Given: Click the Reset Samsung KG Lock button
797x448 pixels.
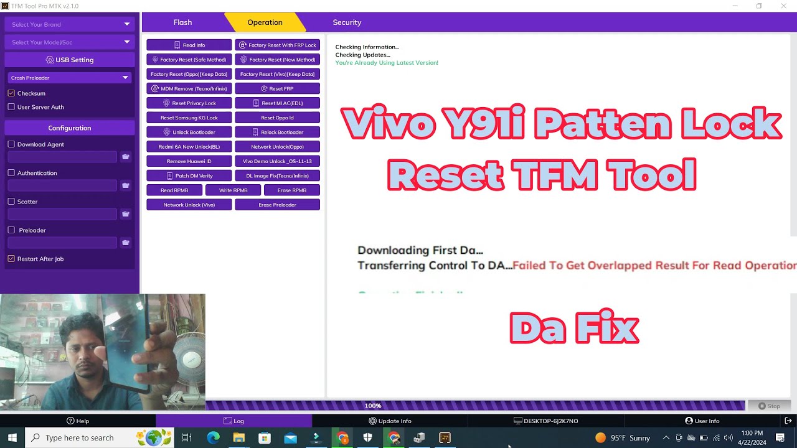Looking at the screenshot, I should click(188, 117).
